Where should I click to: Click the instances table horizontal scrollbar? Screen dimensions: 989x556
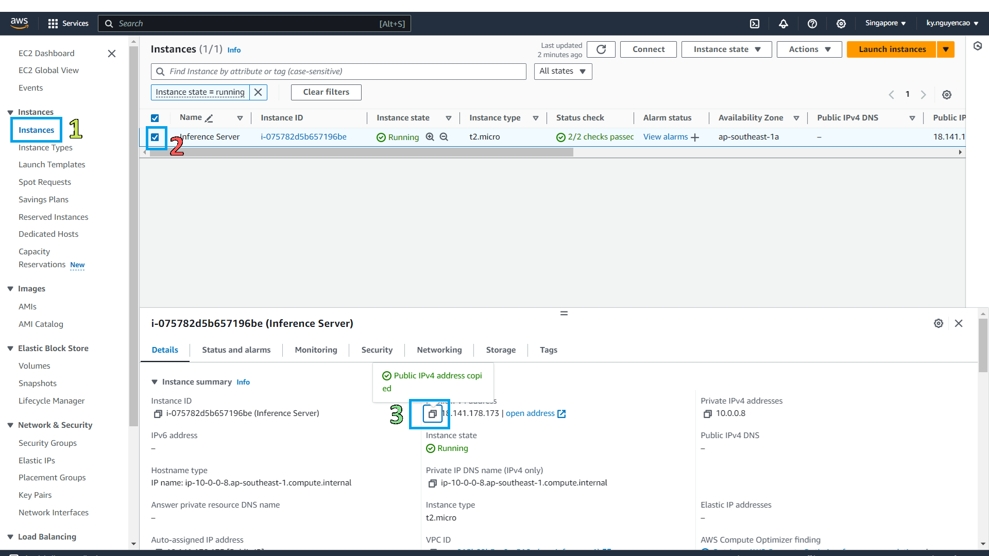(361, 152)
